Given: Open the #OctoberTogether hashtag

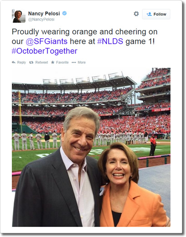Looking at the screenshot, I should pos(45,51).
